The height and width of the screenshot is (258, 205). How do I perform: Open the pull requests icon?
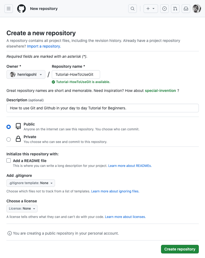pyautogui.click(x=175, y=9)
